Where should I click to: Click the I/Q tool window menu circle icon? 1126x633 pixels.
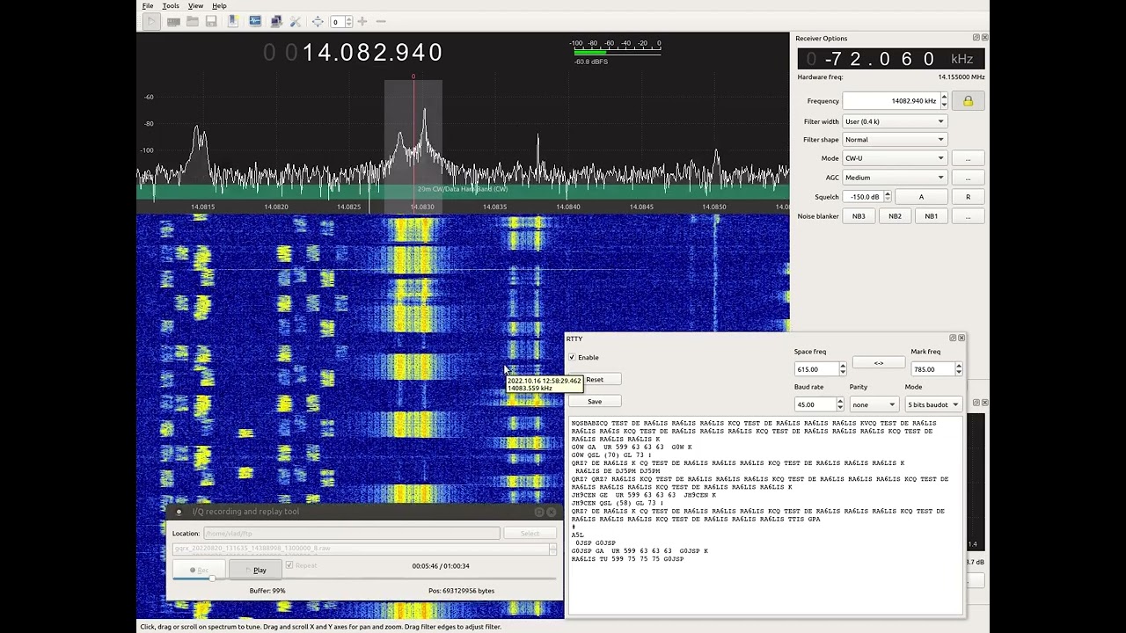click(179, 512)
